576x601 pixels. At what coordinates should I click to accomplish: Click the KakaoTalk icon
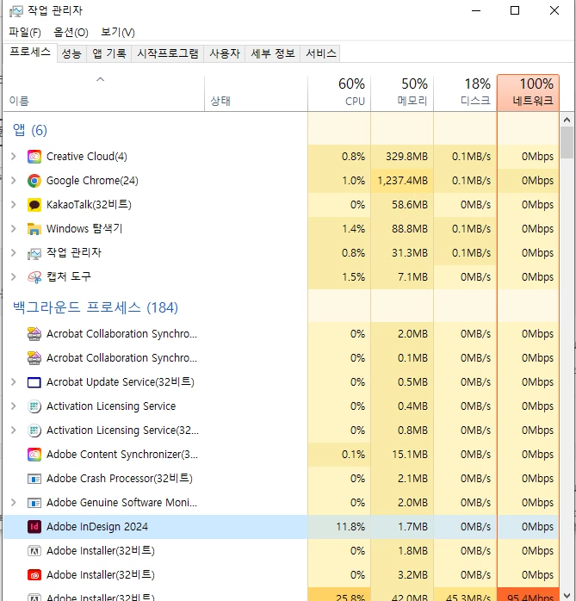point(34,205)
